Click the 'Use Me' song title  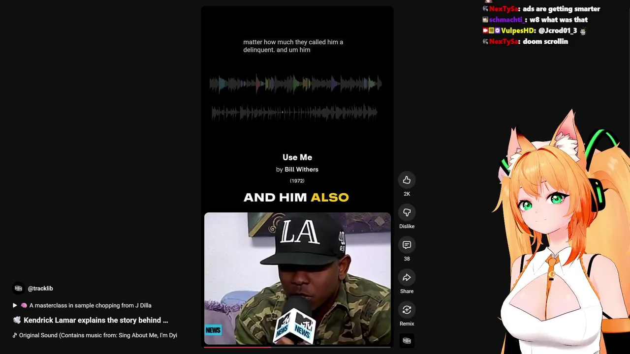coord(297,157)
